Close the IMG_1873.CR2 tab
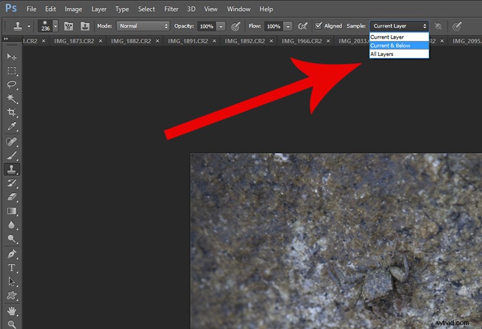Image resolution: width=482 pixels, height=329 pixels. (100, 41)
